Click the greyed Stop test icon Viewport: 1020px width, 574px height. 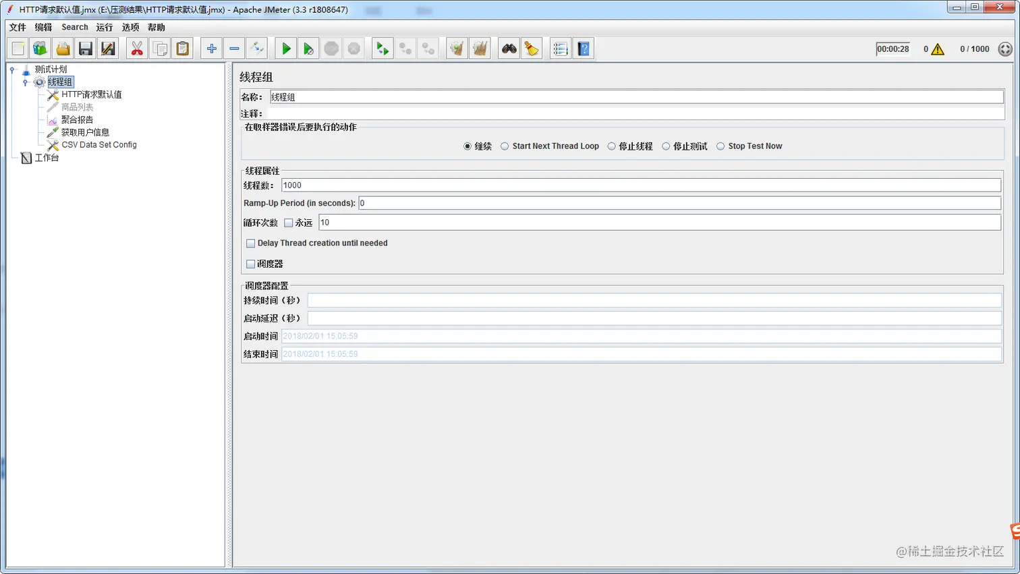click(331, 49)
